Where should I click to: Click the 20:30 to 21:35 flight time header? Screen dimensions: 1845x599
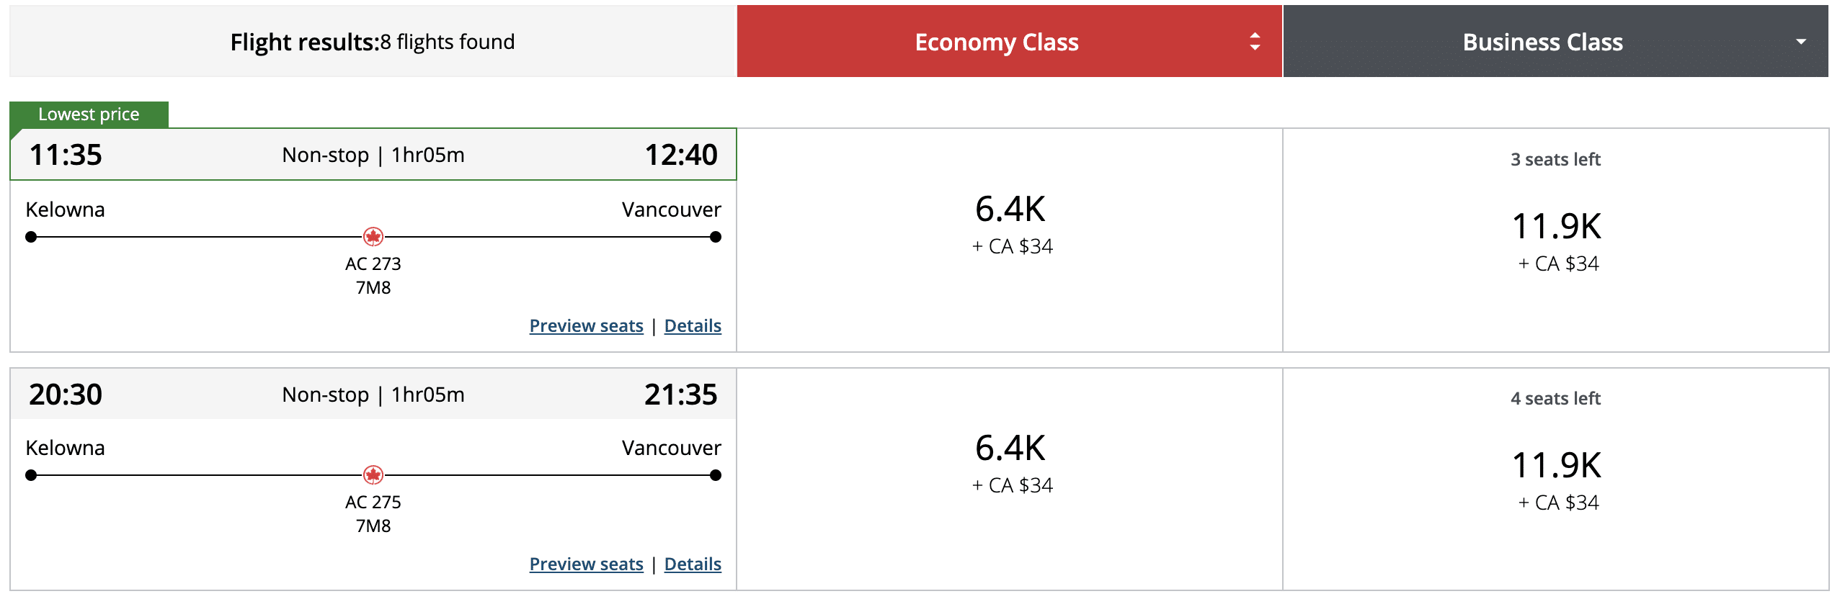pyautogui.click(x=373, y=395)
